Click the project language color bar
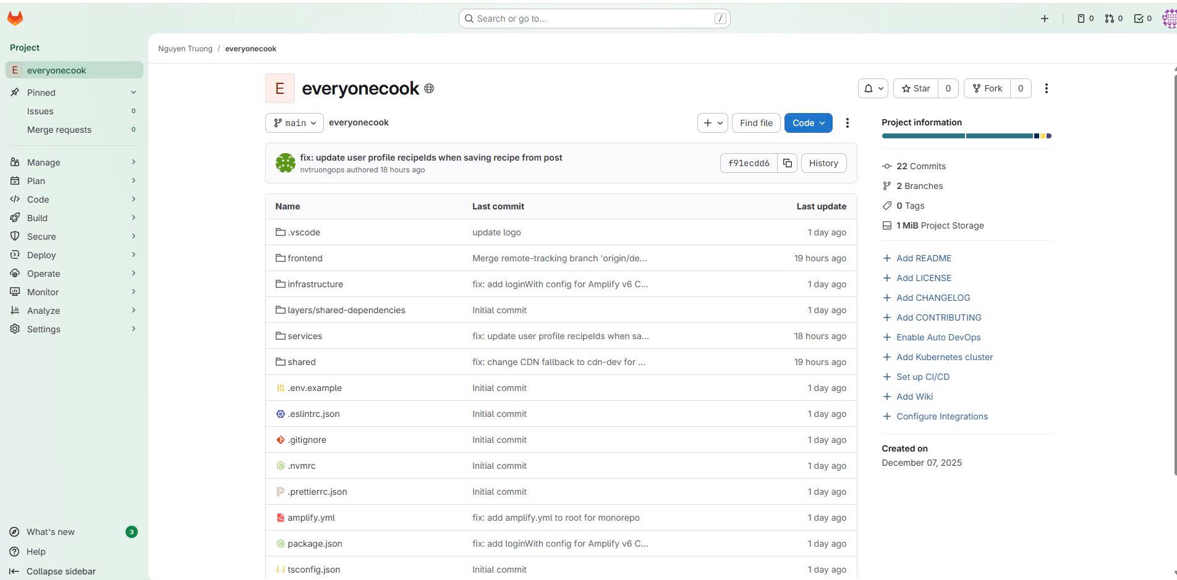Screen dimensions: 1177x580 pyautogui.click(x=966, y=136)
